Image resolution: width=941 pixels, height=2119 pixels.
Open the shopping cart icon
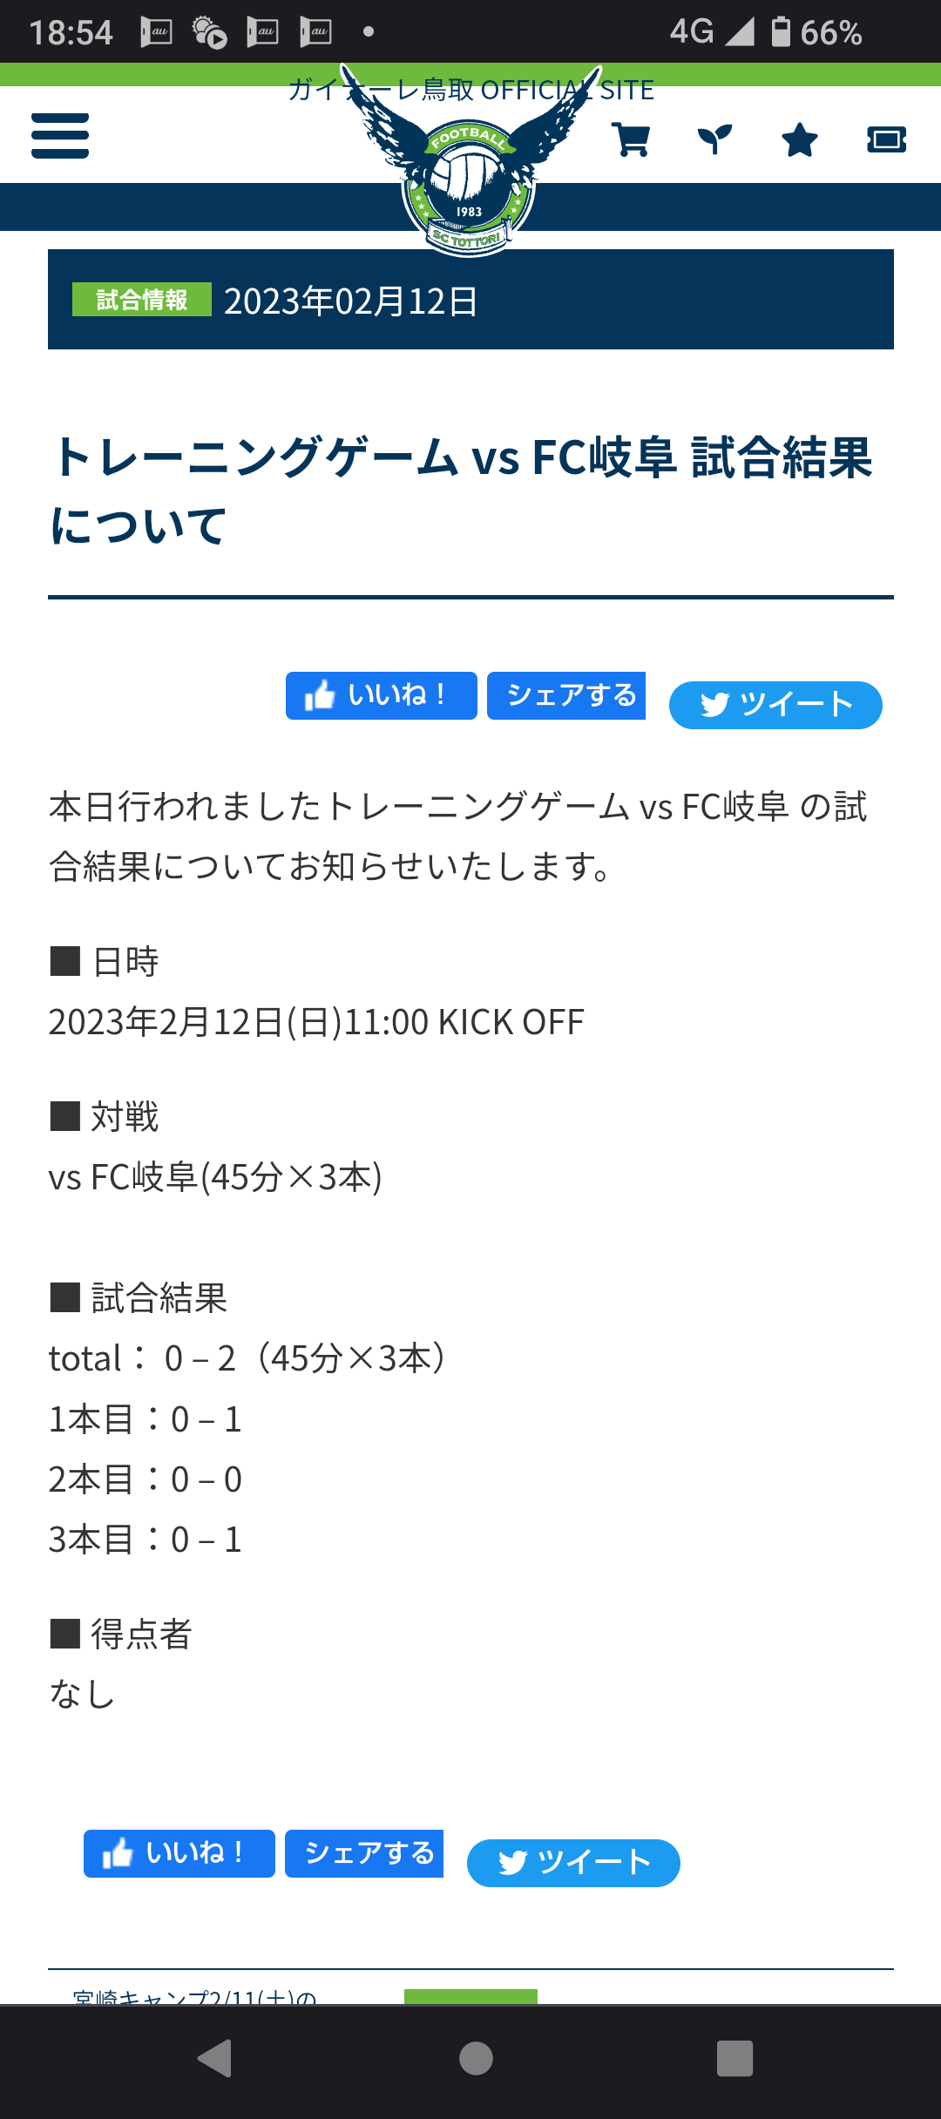pos(631,139)
